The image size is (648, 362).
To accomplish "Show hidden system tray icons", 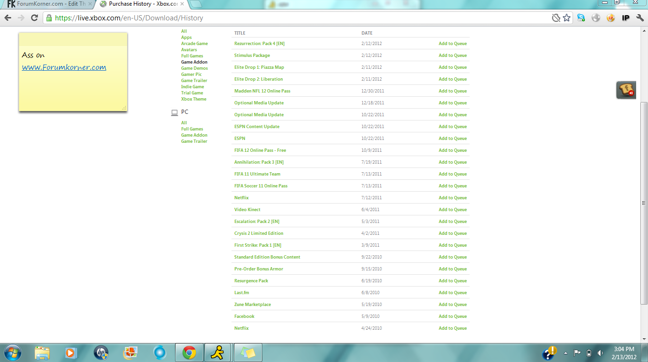I will click(x=565, y=353).
